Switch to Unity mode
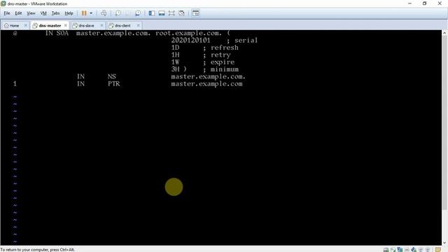The image size is (448, 252). (181, 13)
